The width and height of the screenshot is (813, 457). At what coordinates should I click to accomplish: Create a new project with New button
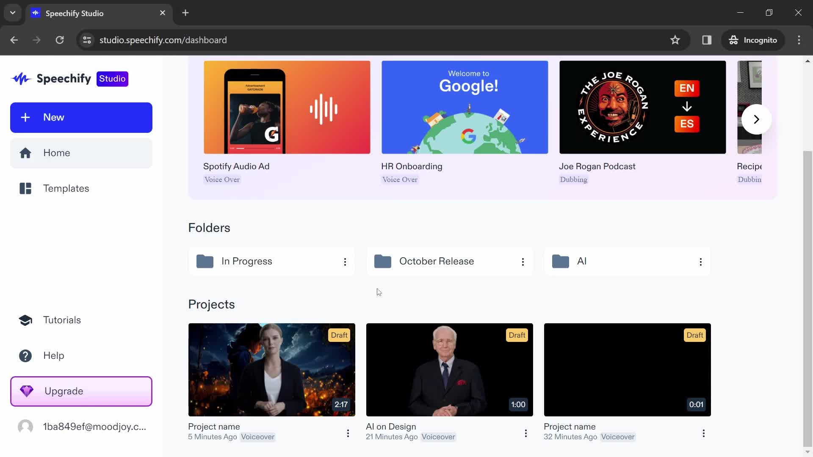pyautogui.click(x=81, y=118)
